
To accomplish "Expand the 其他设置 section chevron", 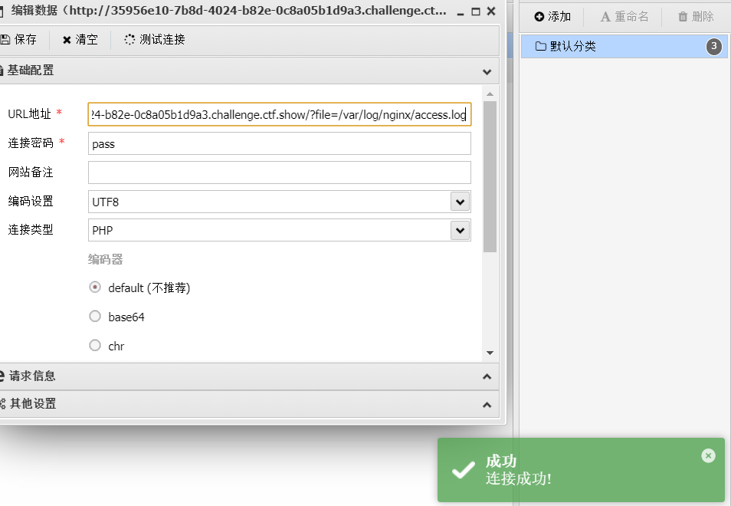I will coord(487,404).
